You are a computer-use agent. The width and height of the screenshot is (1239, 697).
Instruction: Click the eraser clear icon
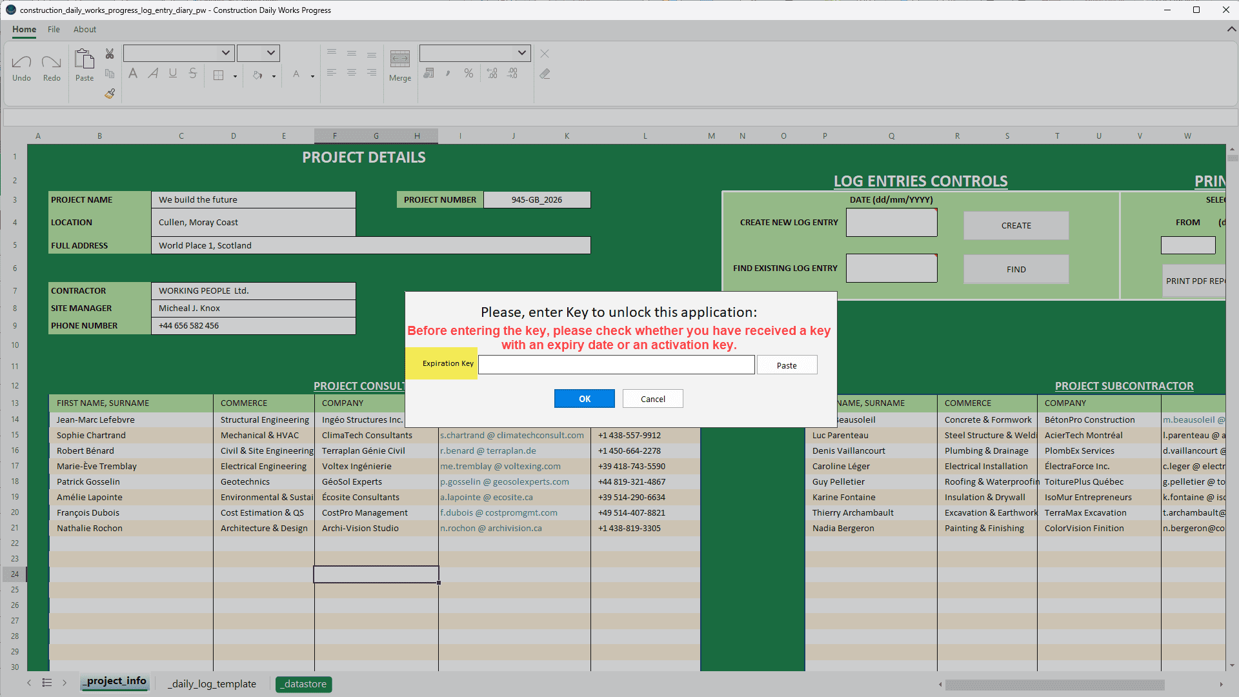tap(545, 74)
